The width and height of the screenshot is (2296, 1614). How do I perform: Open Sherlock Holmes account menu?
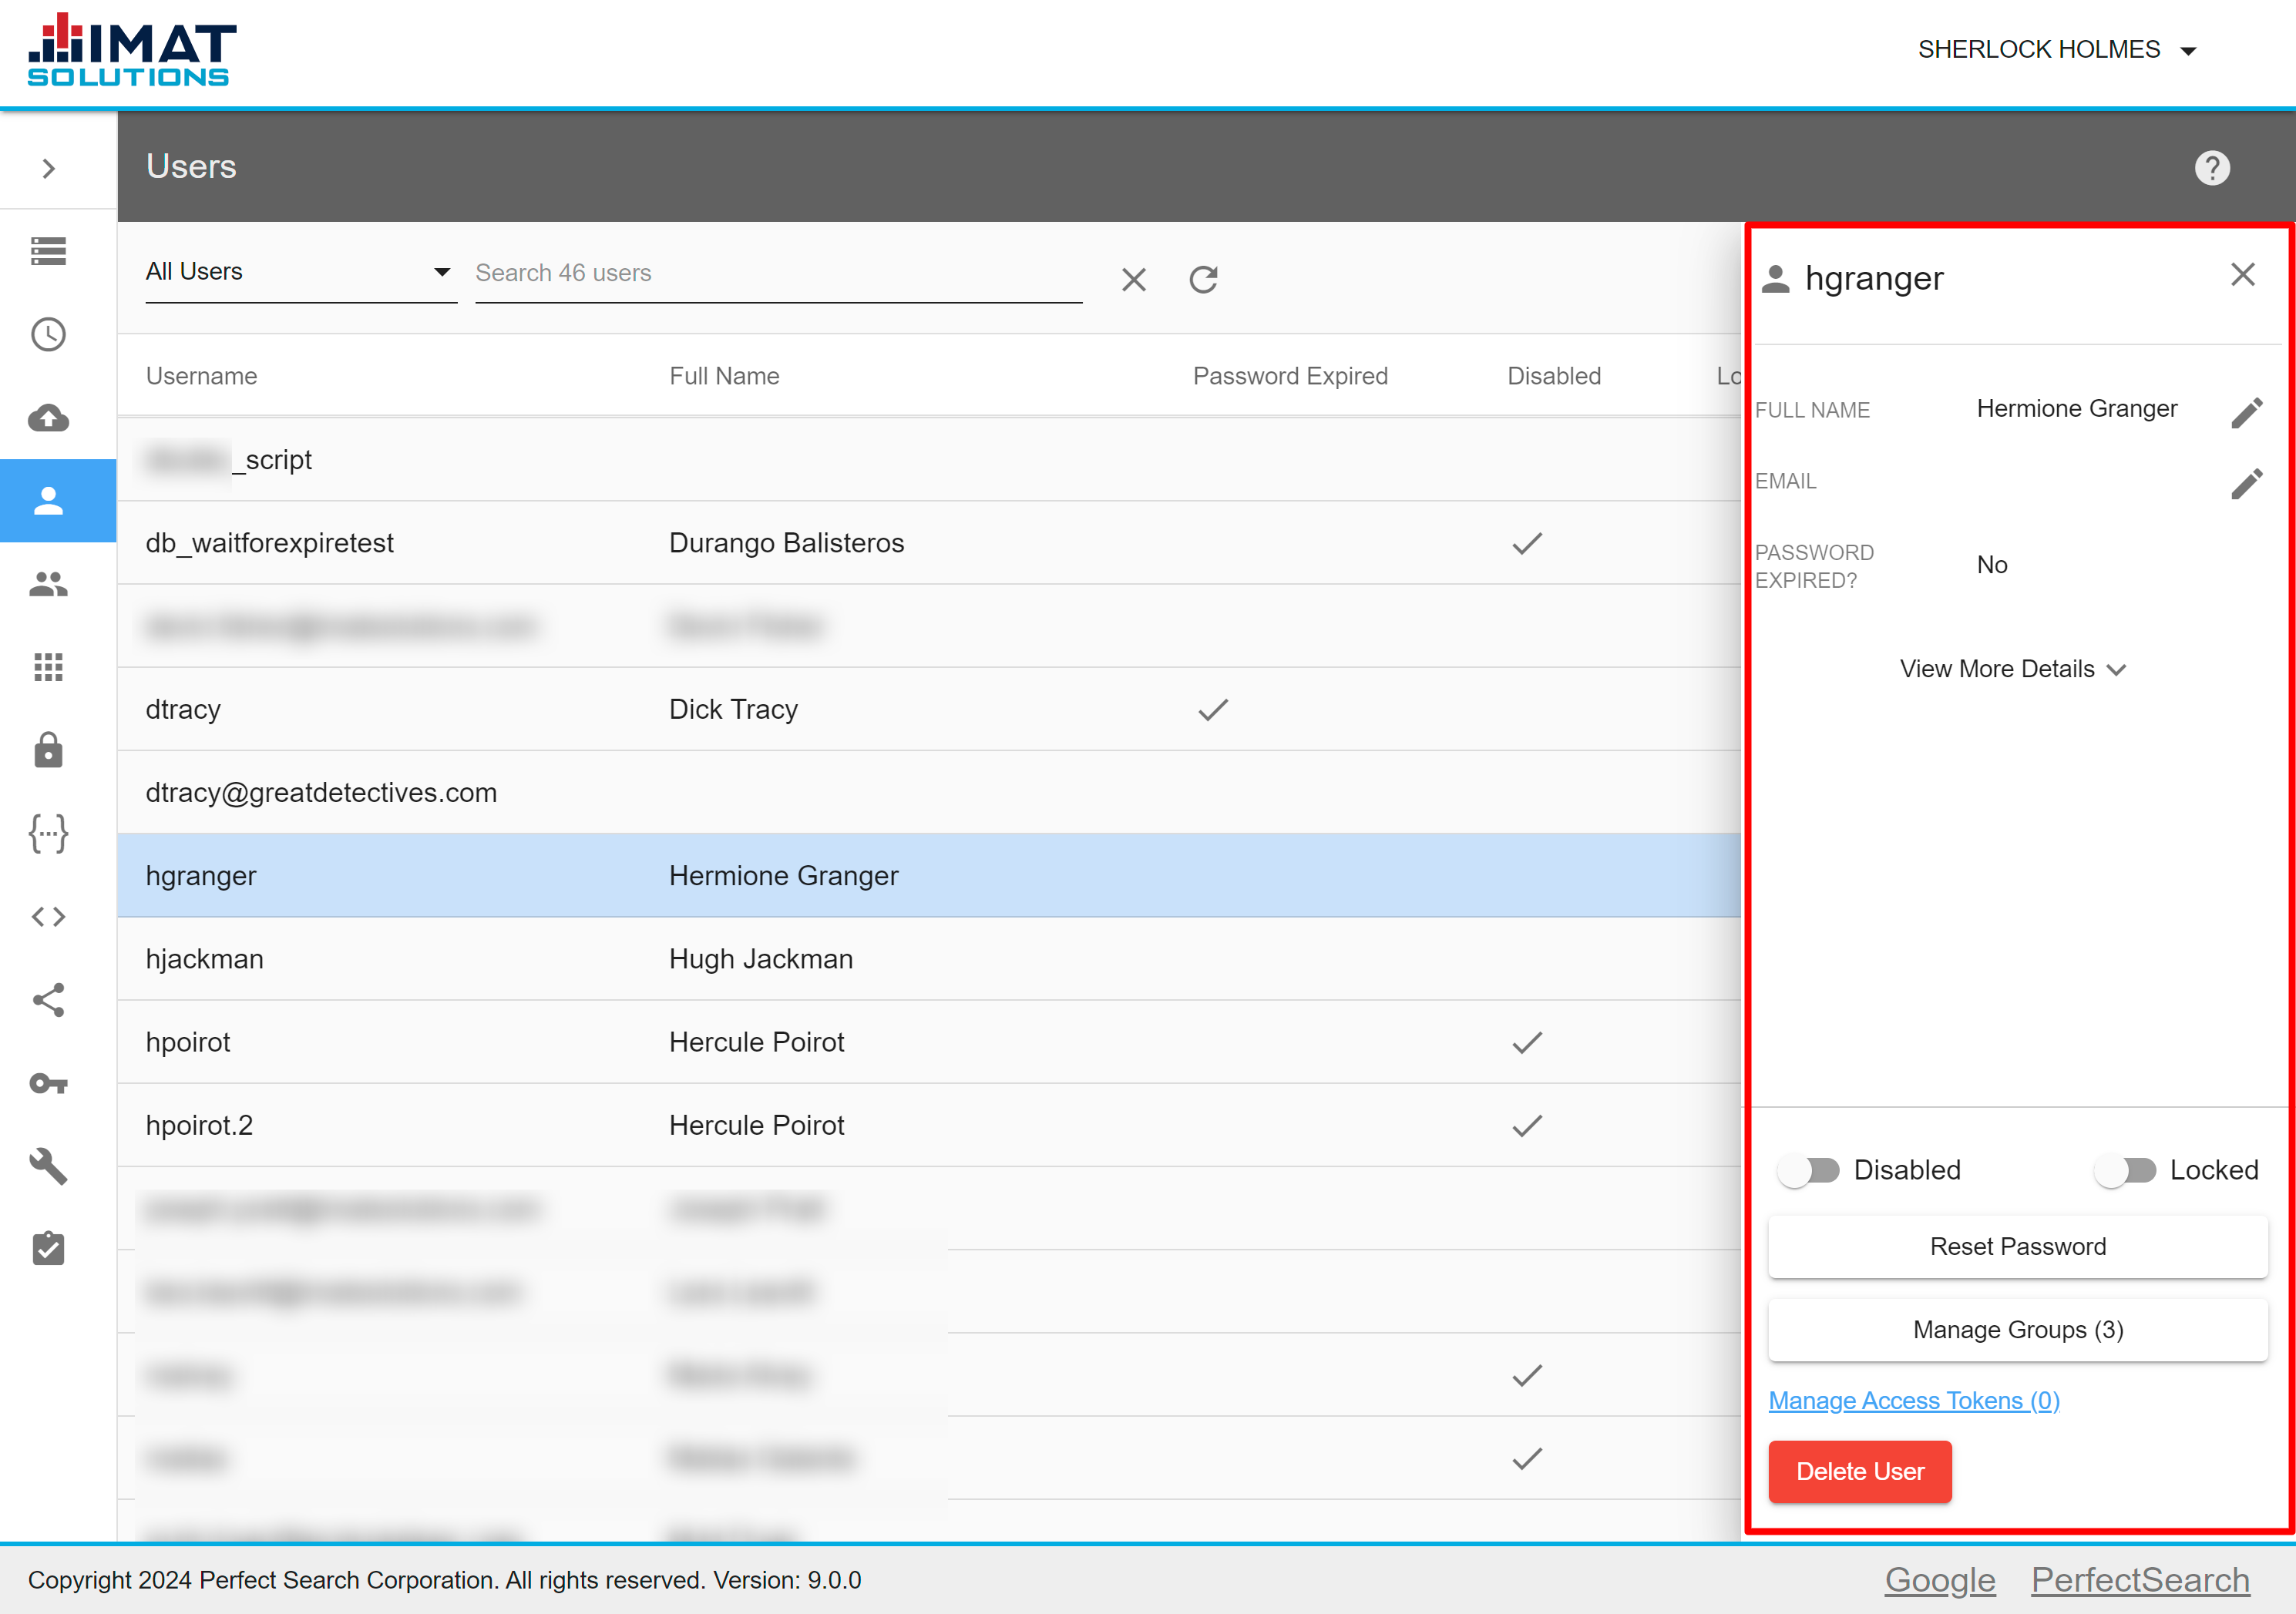point(2056,50)
